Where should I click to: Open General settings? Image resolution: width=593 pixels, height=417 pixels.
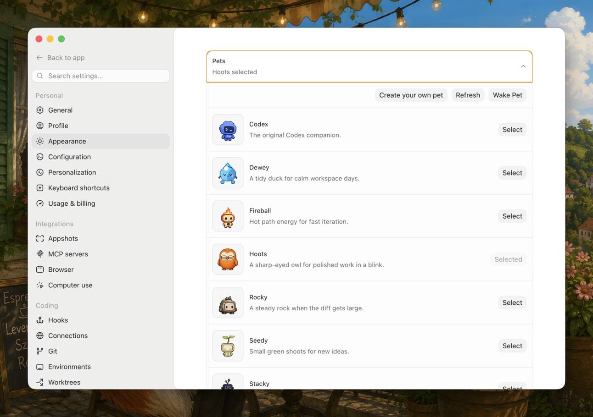click(x=101, y=110)
